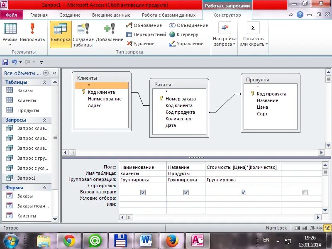Expand the Режим dropdown arrow
This screenshot has height=249, width=332.
coord(10,45)
